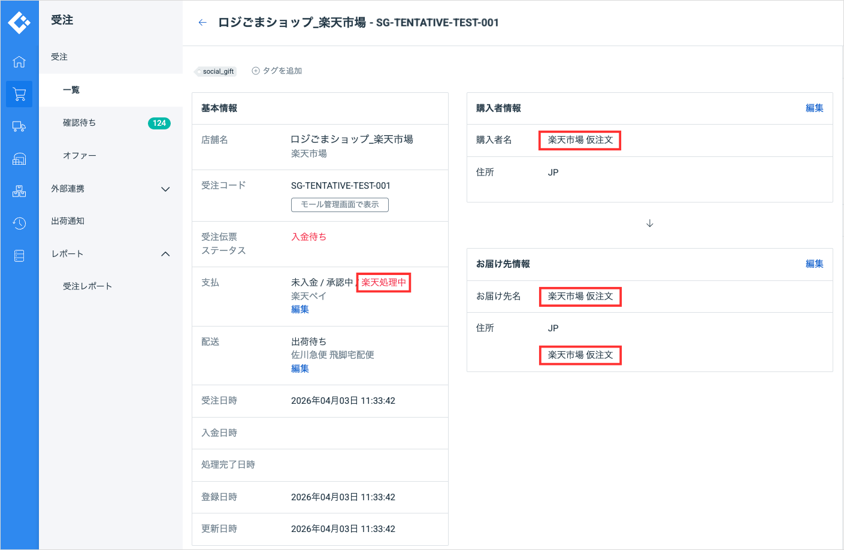Click the stacked boxes inventory icon
The height and width of the screenshot is (550, 844).
tap(19, 191)
